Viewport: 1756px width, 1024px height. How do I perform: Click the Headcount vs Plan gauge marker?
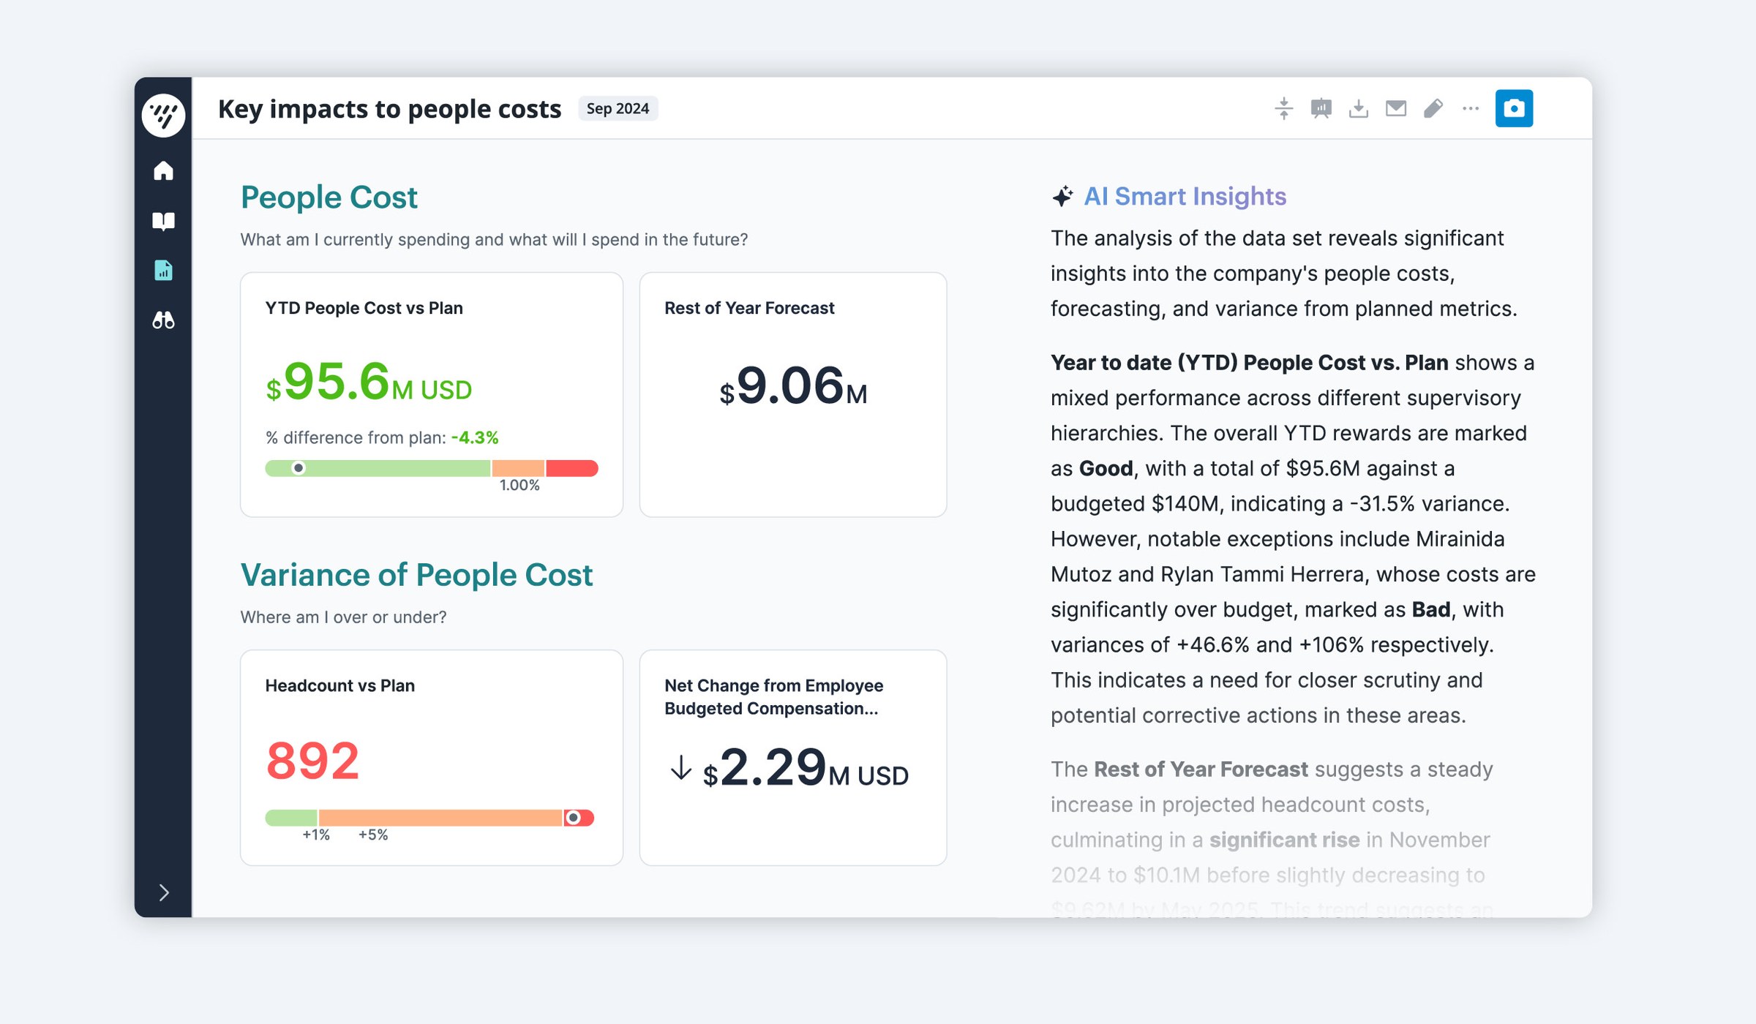click(x=574, y=818)
